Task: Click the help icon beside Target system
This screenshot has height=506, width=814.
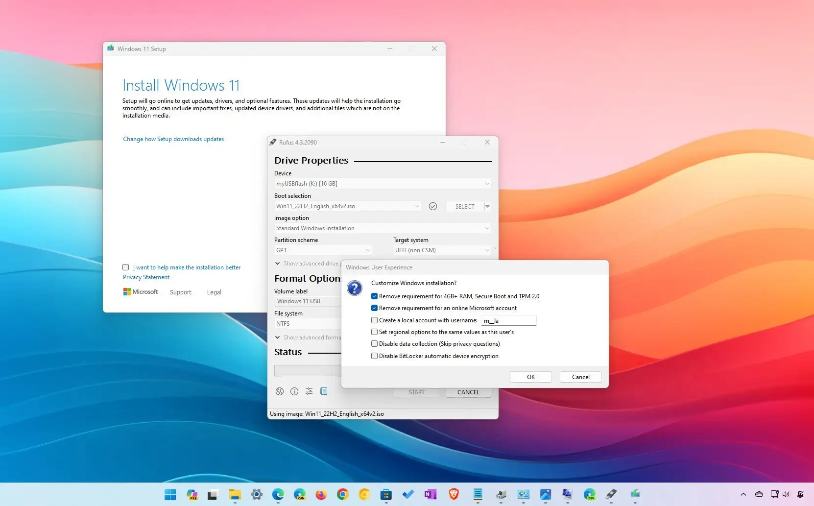Action: (495, 249)
